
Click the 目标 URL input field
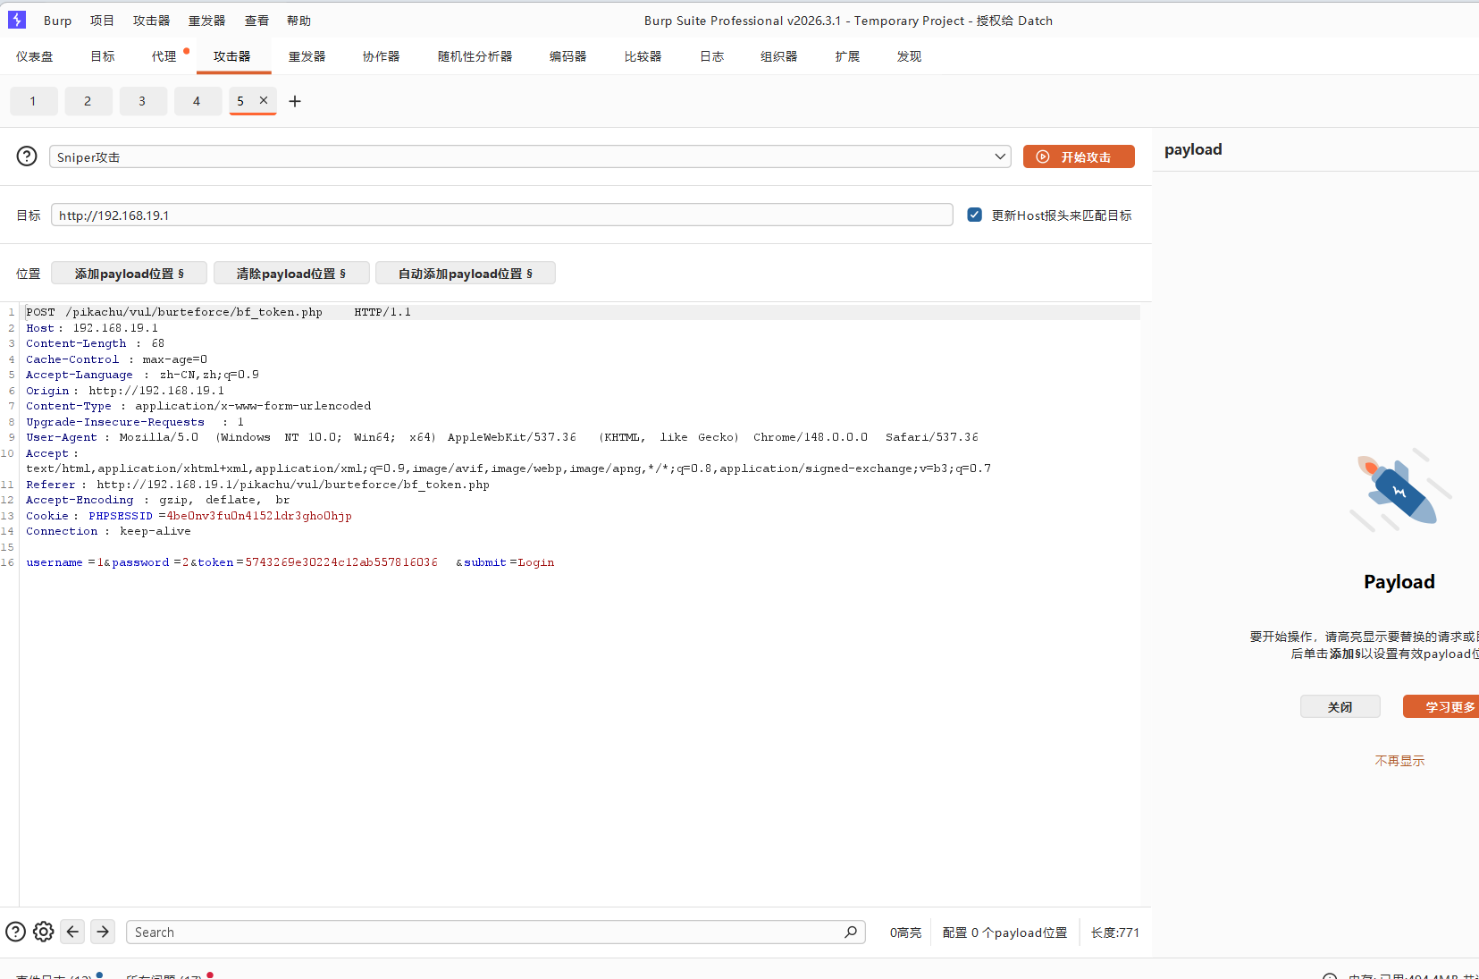pyautogui.click(x=502, y=215)
